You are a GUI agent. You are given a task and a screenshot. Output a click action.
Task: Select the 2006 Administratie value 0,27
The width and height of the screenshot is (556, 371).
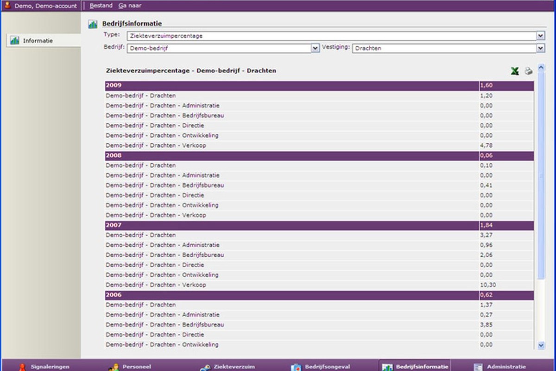point(486,314)
